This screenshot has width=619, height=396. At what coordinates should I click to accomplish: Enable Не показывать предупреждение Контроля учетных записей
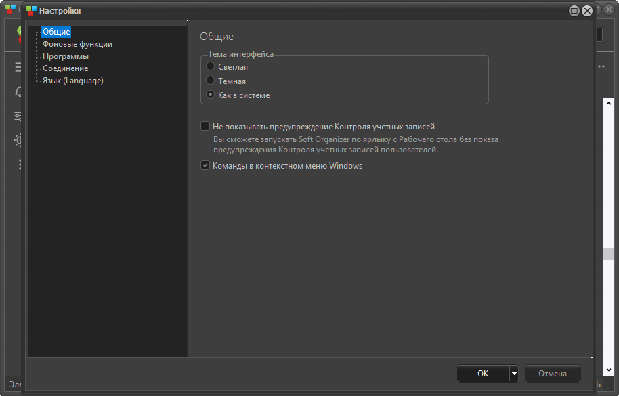coord(205,126)
